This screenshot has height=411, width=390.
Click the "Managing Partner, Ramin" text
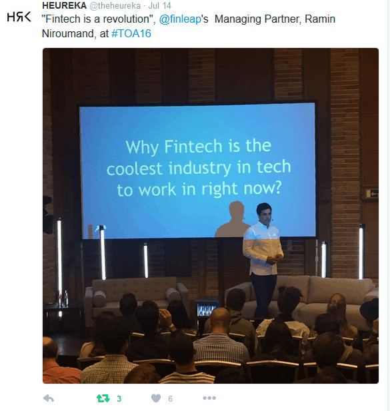click(x=275, y=19)
